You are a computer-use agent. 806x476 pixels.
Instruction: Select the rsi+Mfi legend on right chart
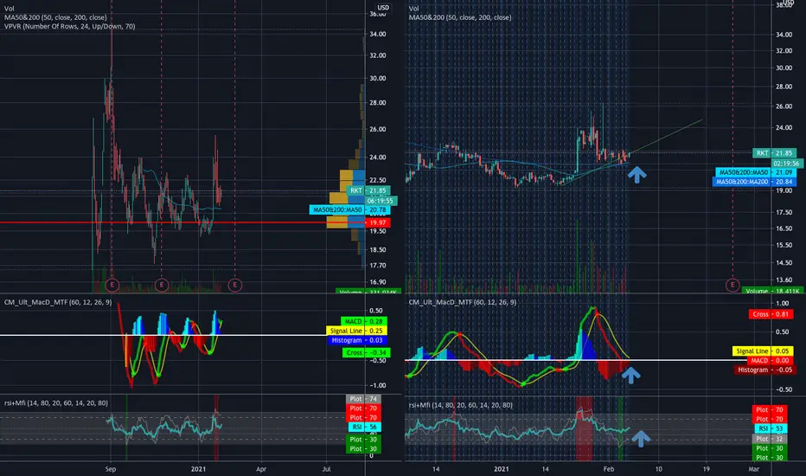[461, 405]
